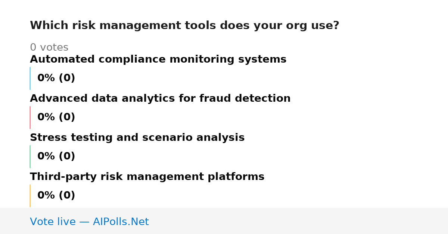Open the Vote live — AIPolls.Net link

[x=89, y=222]
